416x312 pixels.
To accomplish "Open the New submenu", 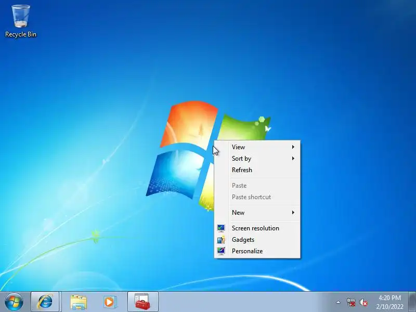I will tap(257, 213).
